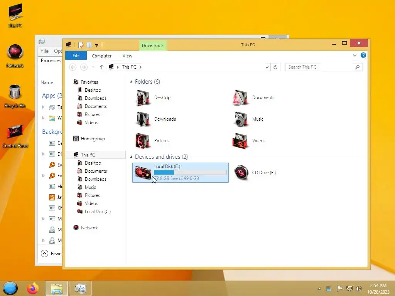The height and width of the screenshot is (296, 395).
Task: Open the Videos folder in Folders group
Action: coord(249,141)
